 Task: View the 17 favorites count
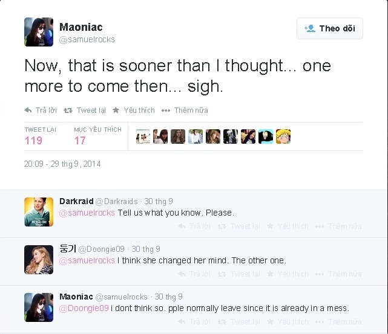point(80,141)
